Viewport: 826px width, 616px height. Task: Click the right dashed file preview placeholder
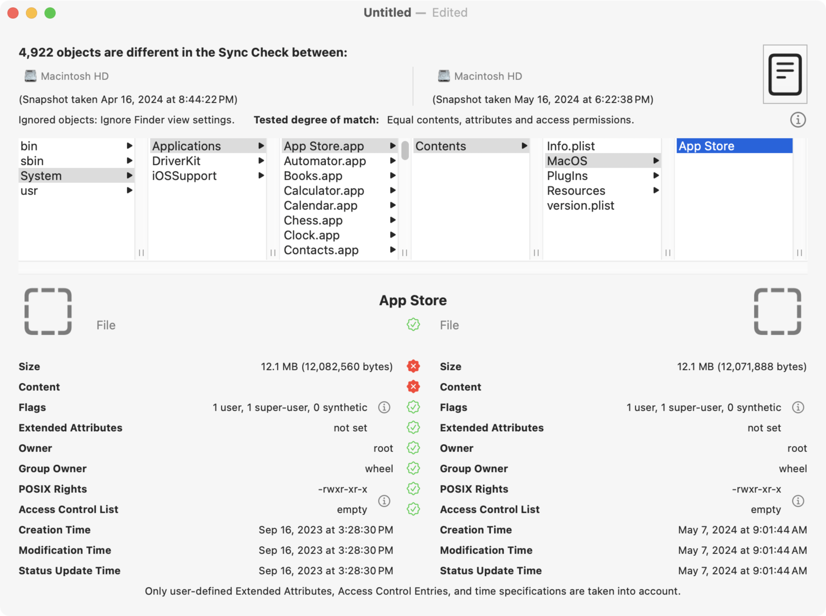click(x=778, y=311)
